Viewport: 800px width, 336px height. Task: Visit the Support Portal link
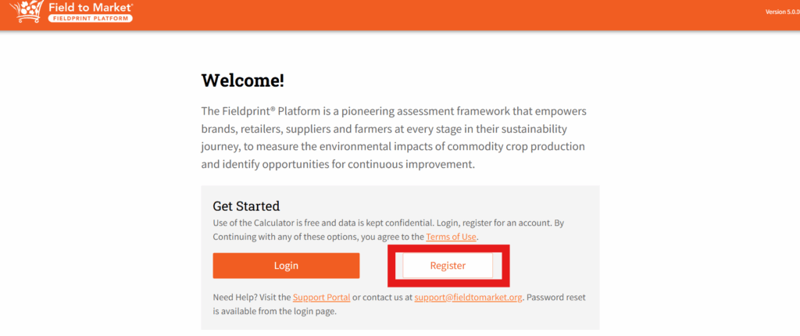coord(321,298)
